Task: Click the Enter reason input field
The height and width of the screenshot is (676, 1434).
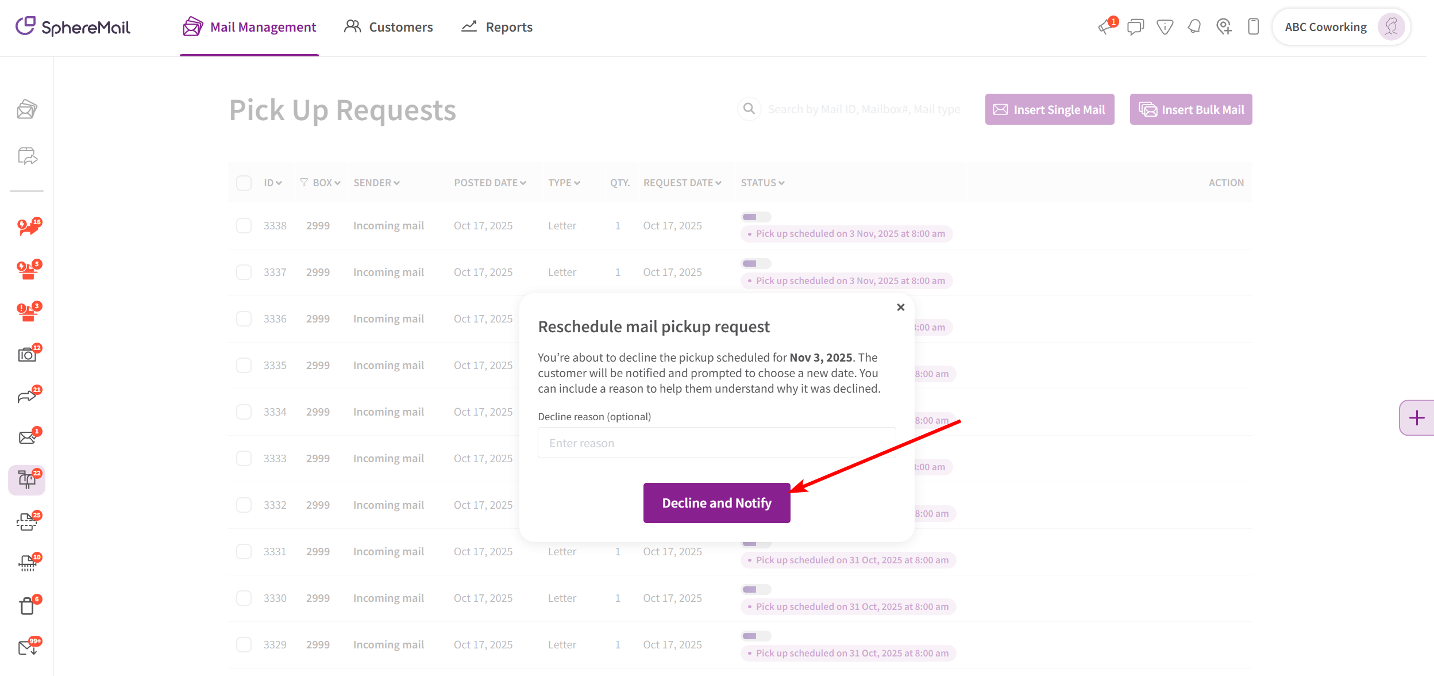Action: point(716,443)
